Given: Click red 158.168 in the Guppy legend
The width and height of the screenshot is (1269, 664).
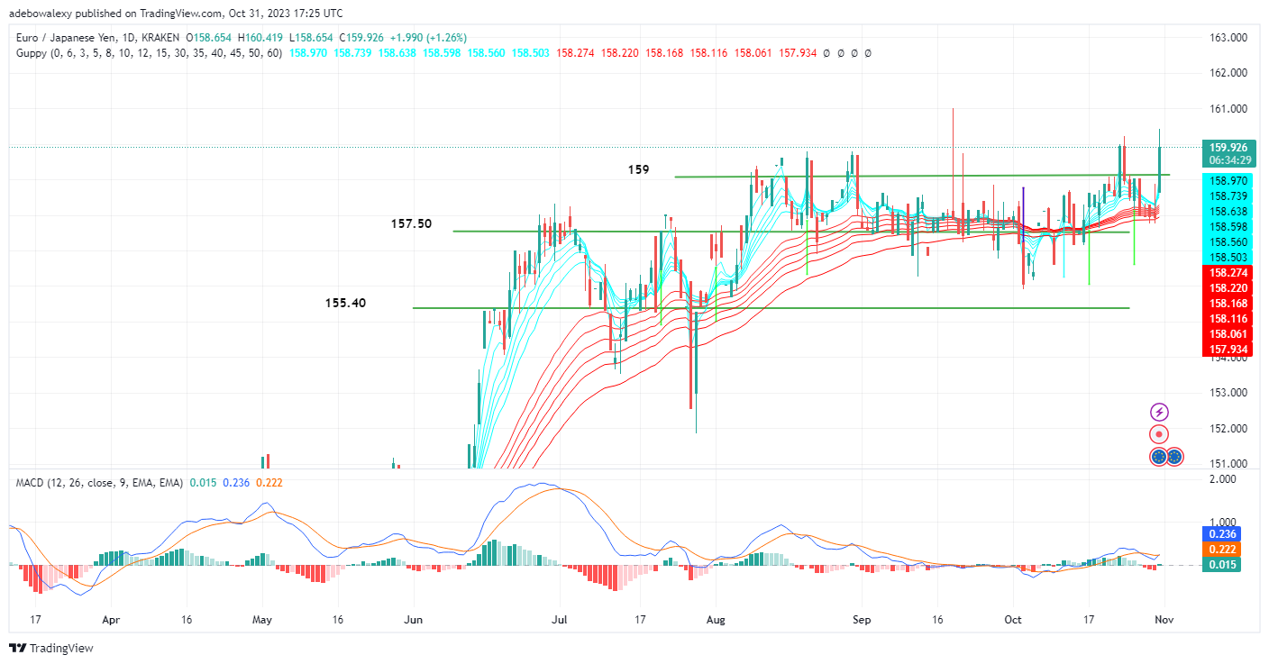Looking at the screenshot, I should (664, 53).
